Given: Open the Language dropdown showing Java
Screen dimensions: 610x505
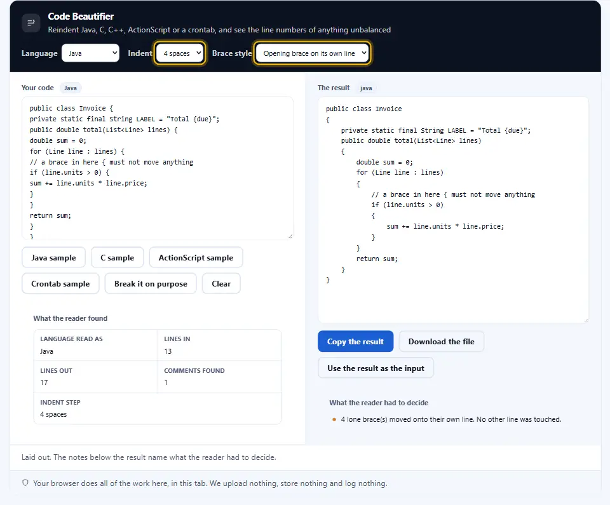Looking at the screenshot, I should point(90,53).
